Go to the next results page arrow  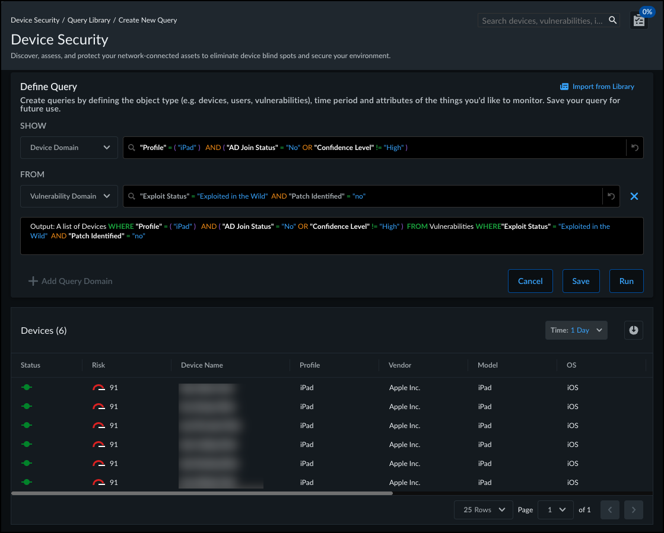coord(634,510)
